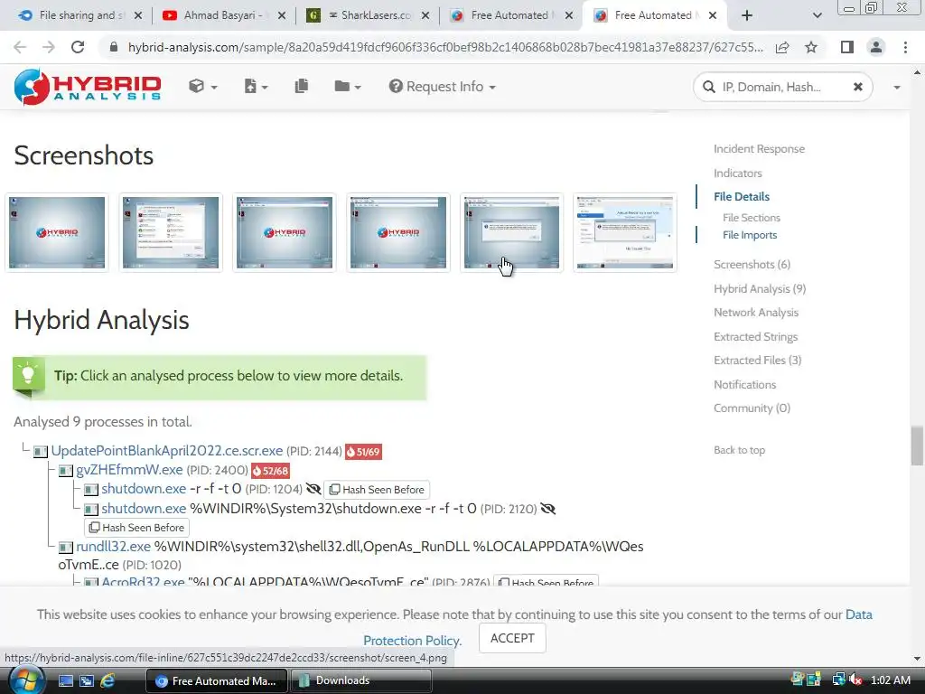Click hidden-eye icon for PID 1204
This screenshot has height=694, width=925.
(313, 489)
